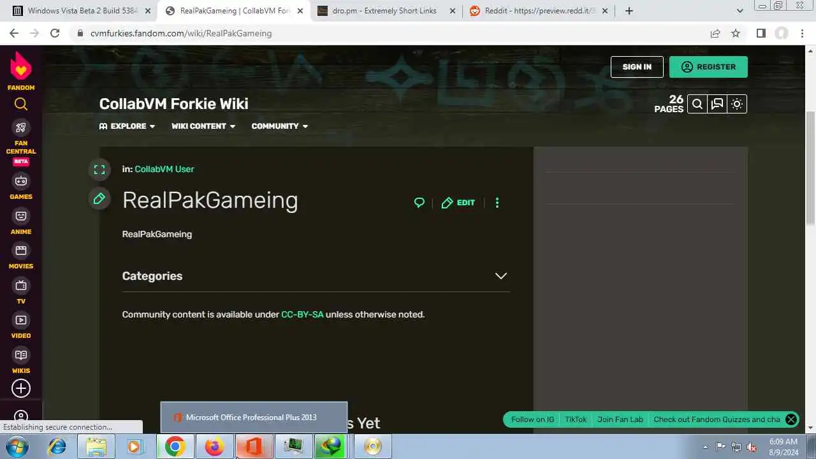Click Follow on IG link
Screen dimensions: 816x459
[x=532, y=419]
